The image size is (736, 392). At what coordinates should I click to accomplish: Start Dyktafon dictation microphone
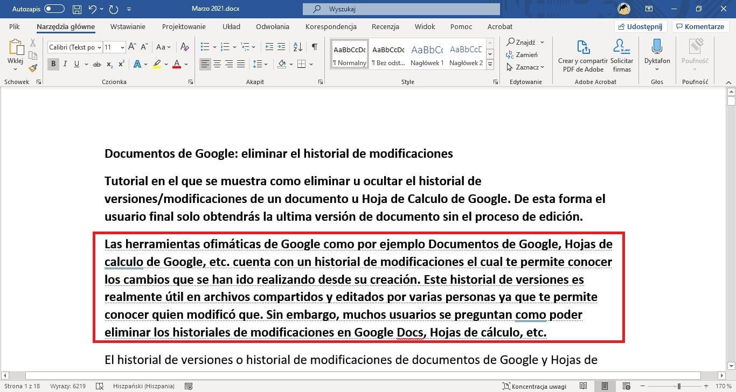click(x=657, y=47)
